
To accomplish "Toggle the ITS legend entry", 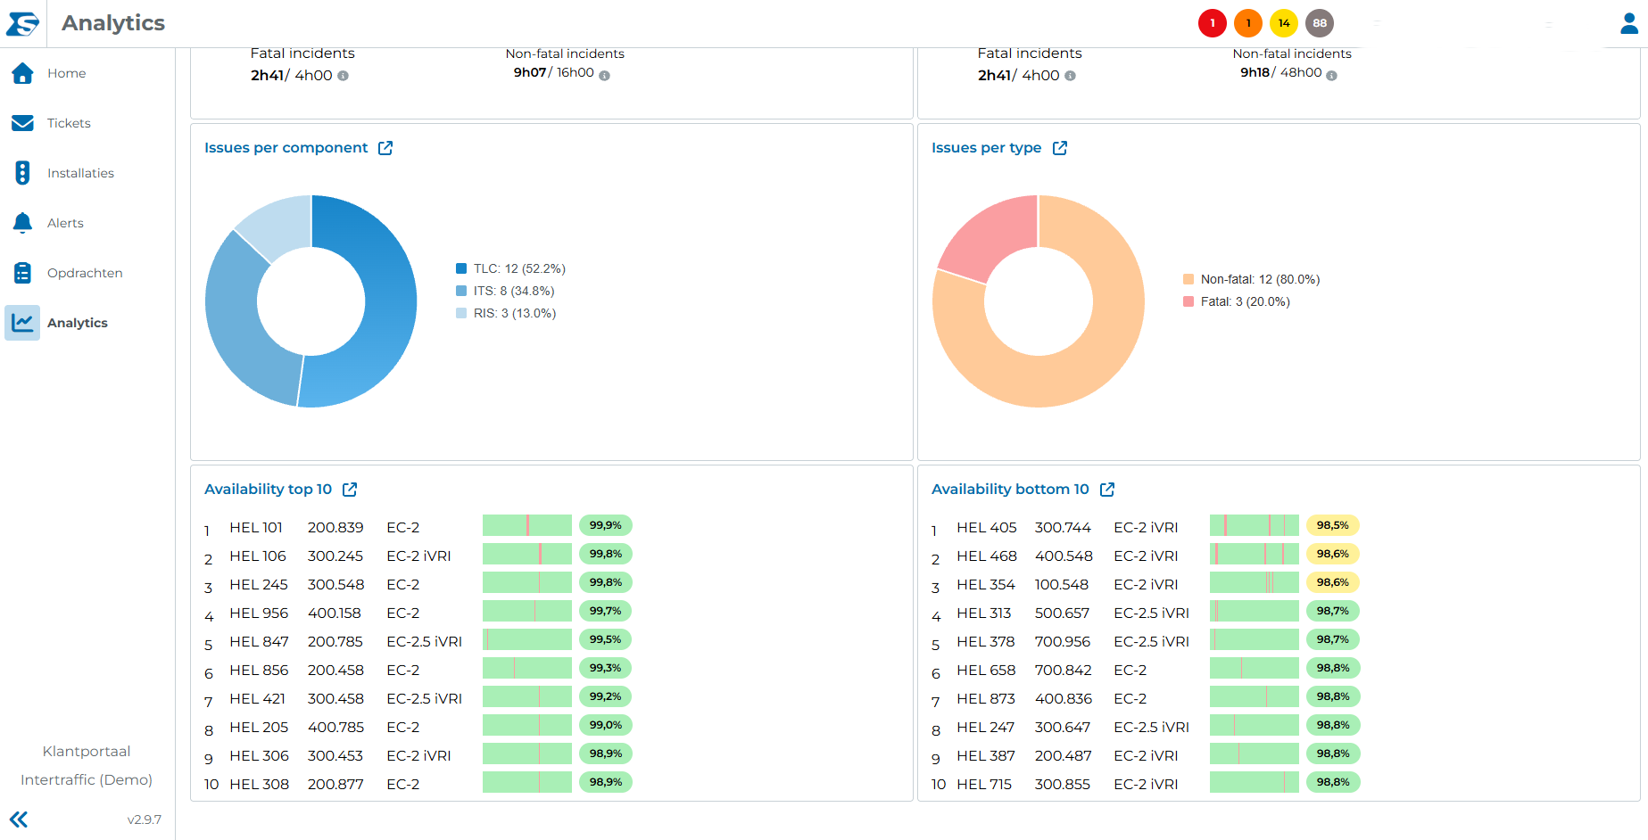I will point(505,291).
